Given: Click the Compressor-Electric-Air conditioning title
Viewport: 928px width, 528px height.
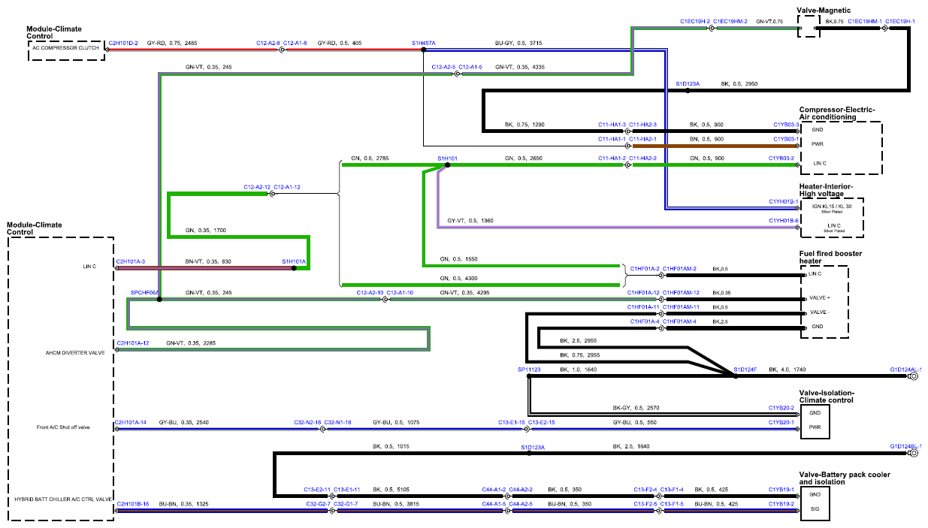Looking at the screenshot, I should point(837,113).
